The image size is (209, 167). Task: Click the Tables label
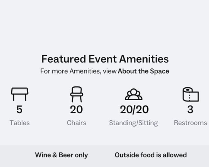(x=20, y=123)
